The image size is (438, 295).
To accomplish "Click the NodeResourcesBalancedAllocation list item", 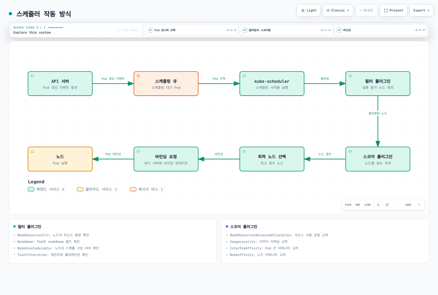I will coord(279,235).
